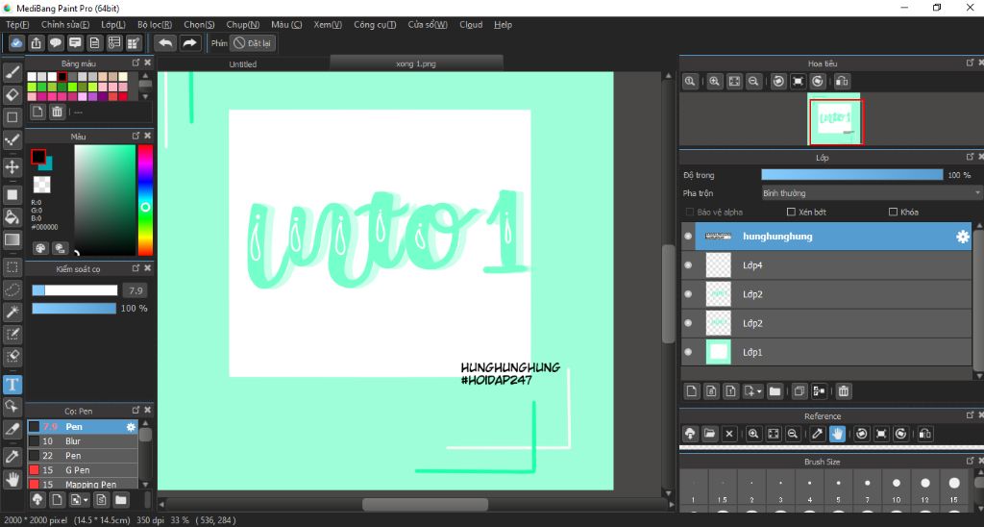The height and width of the screenshot is (527, 984).
Task: Open the Pha trộn blend mode dropdown
Action: point(872,193)
